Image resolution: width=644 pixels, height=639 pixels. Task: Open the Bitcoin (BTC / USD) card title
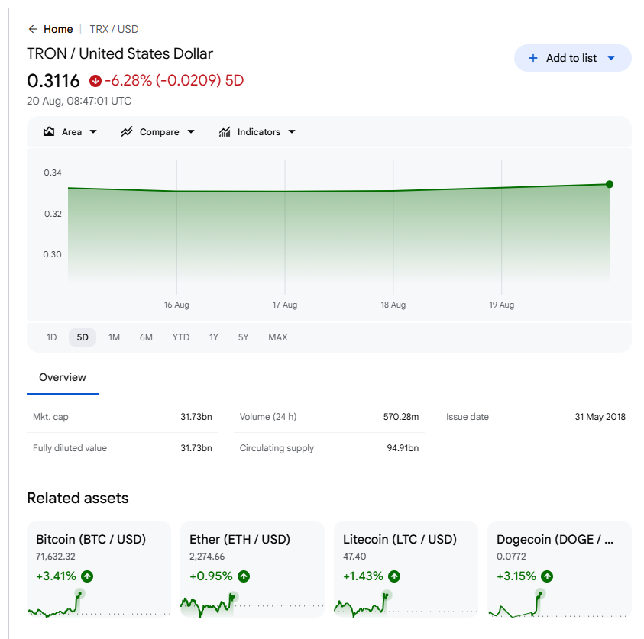[91, 539]
